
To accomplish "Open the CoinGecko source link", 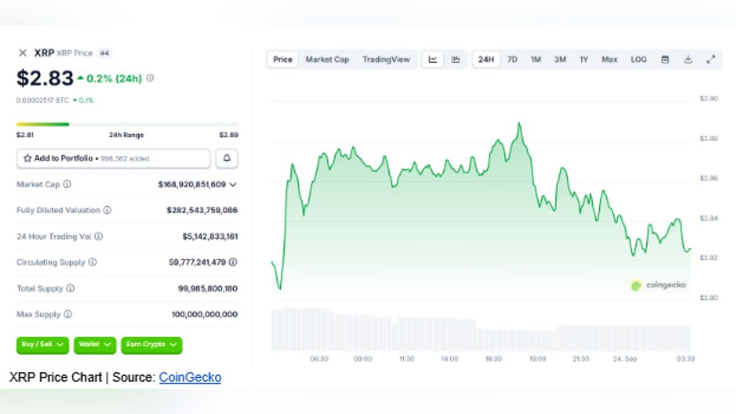I will coord(190,377).
